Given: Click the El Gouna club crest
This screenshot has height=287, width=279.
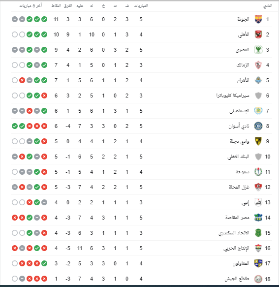Looking at the screenshot, I should [258, 19].
